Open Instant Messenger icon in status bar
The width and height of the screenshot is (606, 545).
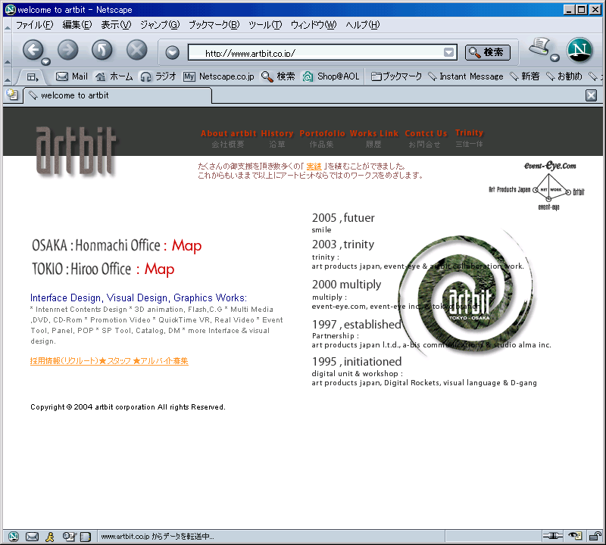coord(50,536)
